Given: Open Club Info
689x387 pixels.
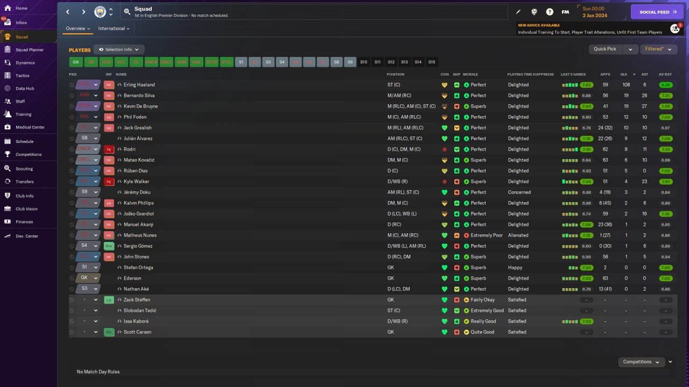Looking at the screenshot, I should (x=24, y=196).
